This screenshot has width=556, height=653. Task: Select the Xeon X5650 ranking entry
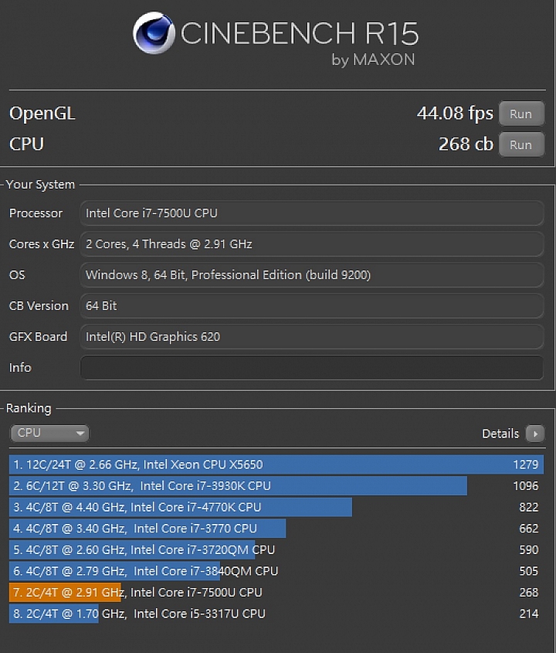[276, 464]
